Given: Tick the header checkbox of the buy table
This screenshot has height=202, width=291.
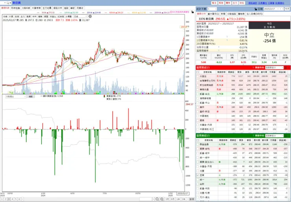Looking at the screenshot, I should pyautogui.click(x=197, y=72).
